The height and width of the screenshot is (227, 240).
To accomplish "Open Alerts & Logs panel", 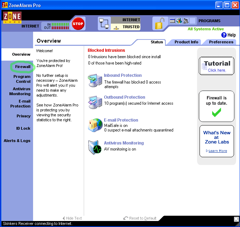I will [17, 141].
